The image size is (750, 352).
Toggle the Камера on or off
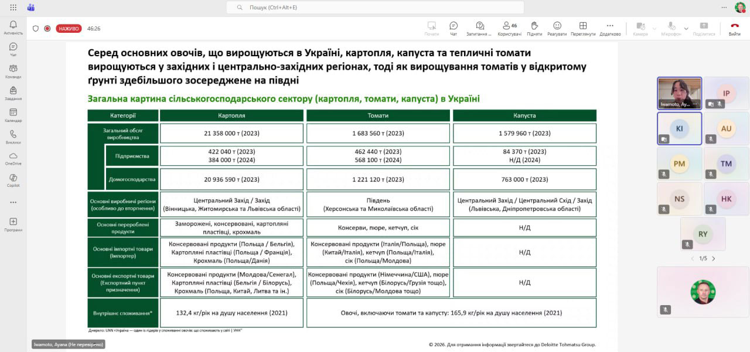click(x=640, y=28)
